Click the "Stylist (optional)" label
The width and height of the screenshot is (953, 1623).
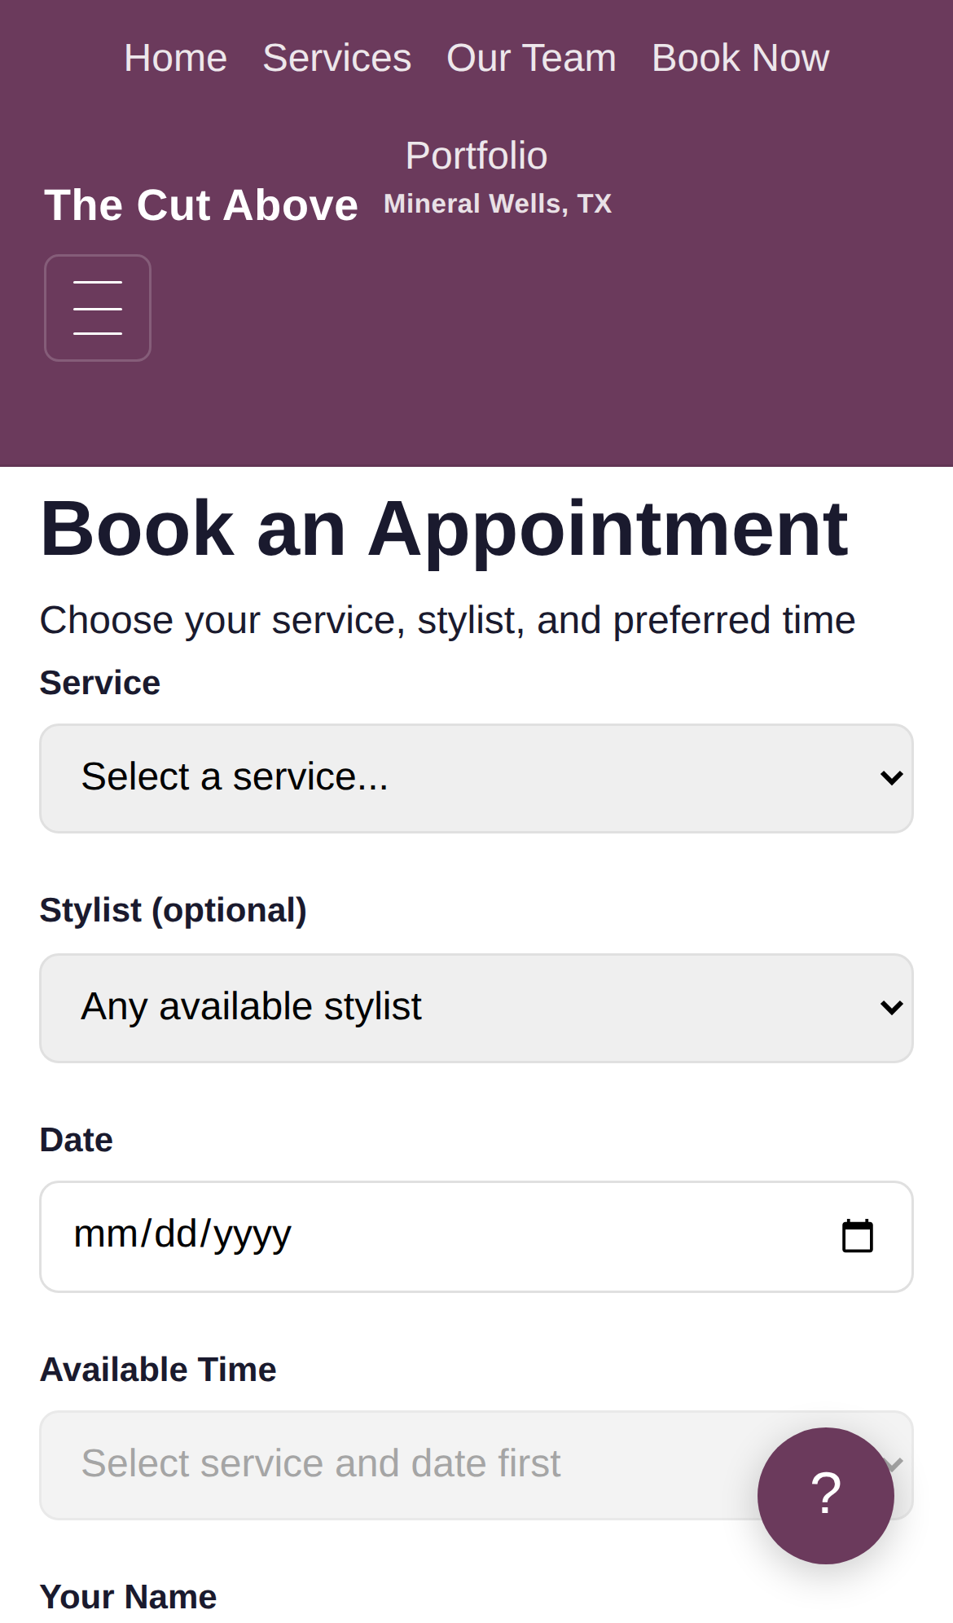click(x=173, y=909)
